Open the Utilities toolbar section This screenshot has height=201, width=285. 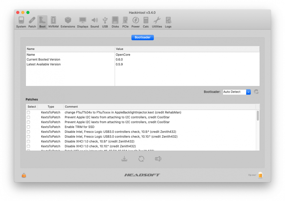pos(157,22)
